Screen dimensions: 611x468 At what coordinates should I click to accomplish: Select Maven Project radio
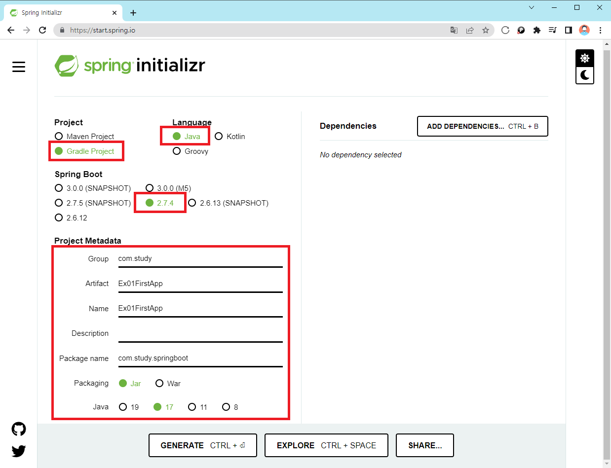click(x=84, y=136)
